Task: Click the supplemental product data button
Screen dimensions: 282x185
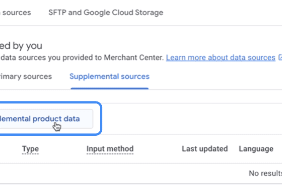Action: point(46,119)
